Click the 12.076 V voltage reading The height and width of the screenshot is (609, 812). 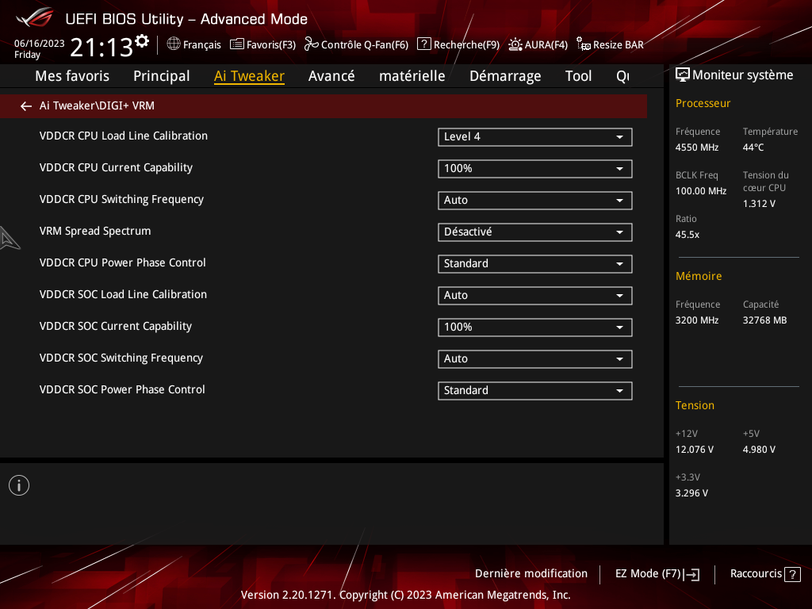click(x=695, y=450)
